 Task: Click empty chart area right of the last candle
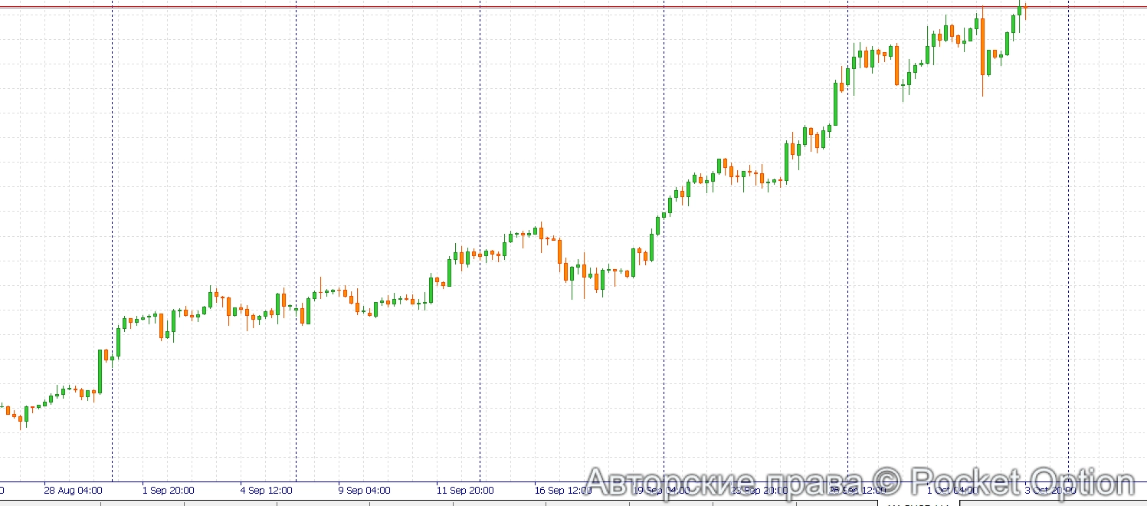[1103, 230]
